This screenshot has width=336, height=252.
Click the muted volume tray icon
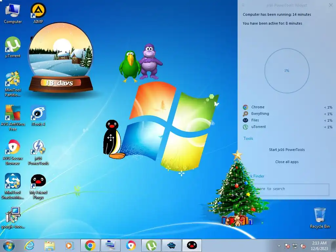pos(303,246)
